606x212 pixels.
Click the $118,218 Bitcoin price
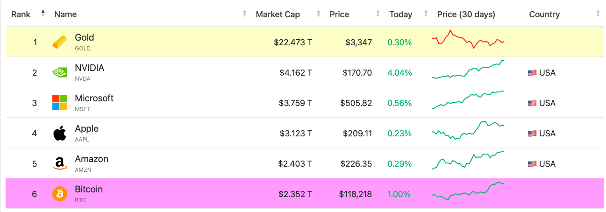click(356, 194)
